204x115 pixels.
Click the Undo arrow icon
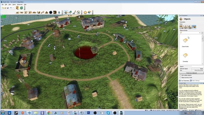11,8
